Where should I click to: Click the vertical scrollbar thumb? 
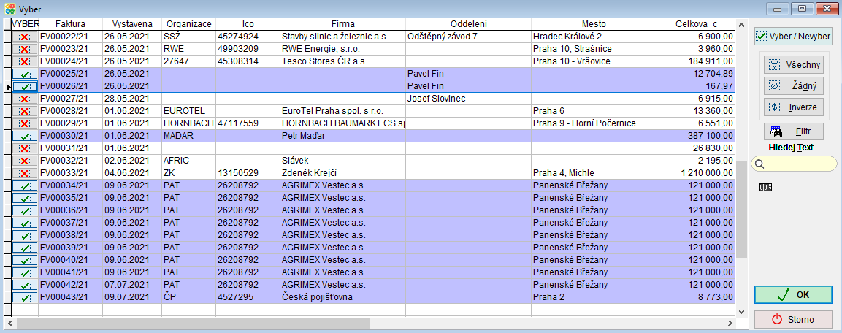(741, 208)
